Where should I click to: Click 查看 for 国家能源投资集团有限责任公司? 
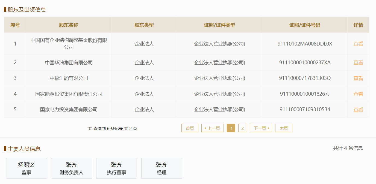click(358, 94)
